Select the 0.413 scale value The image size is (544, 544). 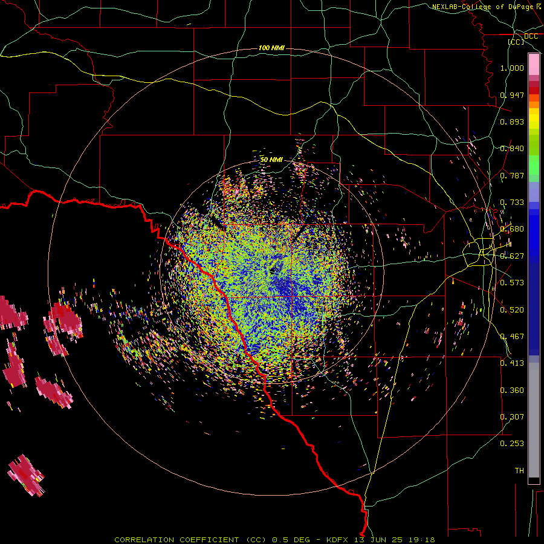[512, 363]
